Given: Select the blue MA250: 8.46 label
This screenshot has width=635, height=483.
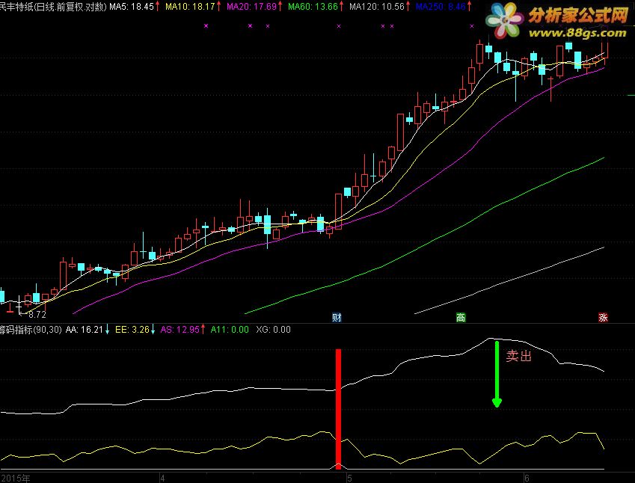Looking at the screenshot, I should coord(441,7).
